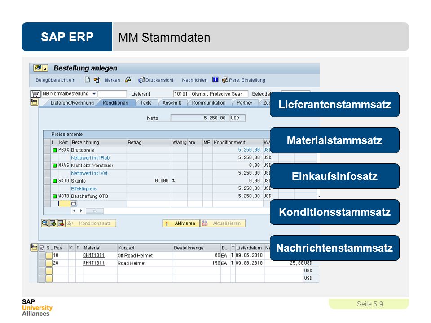The height and width of the screenshot is (323, 431).
Task: Click the Konditionsstammsatz box
Action: click(x=334, y=212)
